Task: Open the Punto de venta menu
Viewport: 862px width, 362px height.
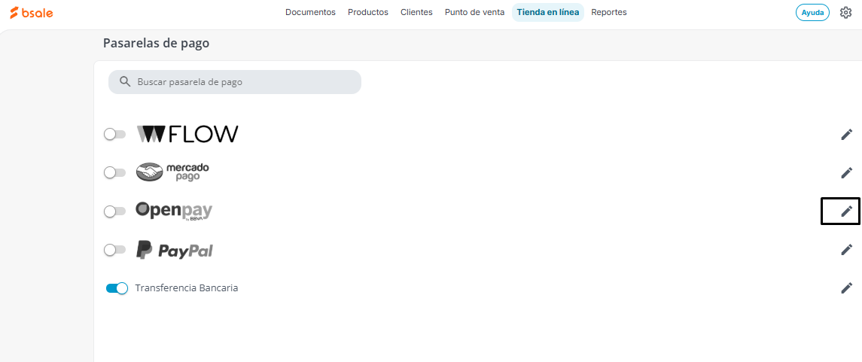Action: (x=474, y=12)
